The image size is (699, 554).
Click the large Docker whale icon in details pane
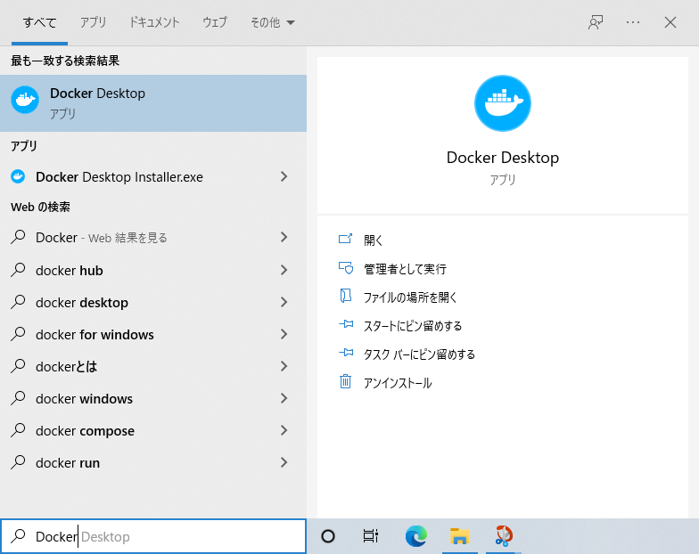(x=502, y=103)
